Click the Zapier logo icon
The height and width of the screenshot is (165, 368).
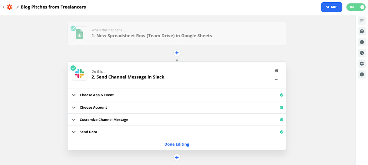coord(9,7)
